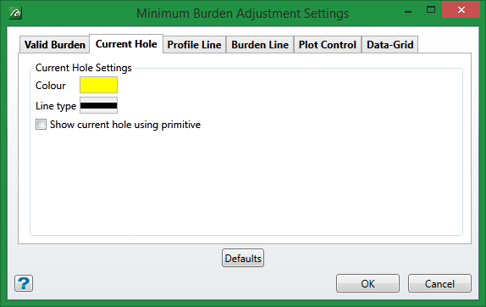Enable Show current hole using primitive checkbox
Image resolution: width=486 pixels, height=307 pixels.
click(41, 125)
